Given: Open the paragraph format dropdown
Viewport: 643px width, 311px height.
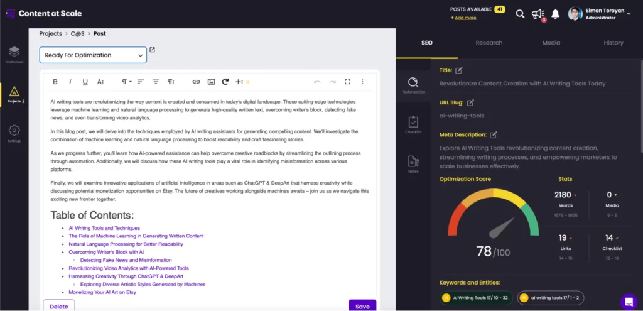Looking at the screenshot, I should pyautogui.click(x=127, y=82).
